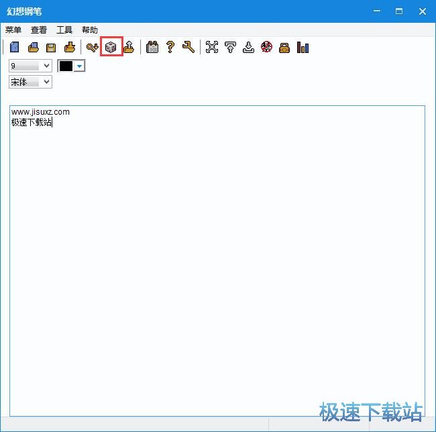Click the www.jisuxz.com text line

coord(41,112)
